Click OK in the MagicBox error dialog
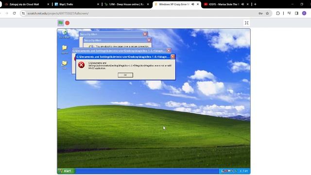Viewport: 311px width, 175px height. [x=125, y=75]
